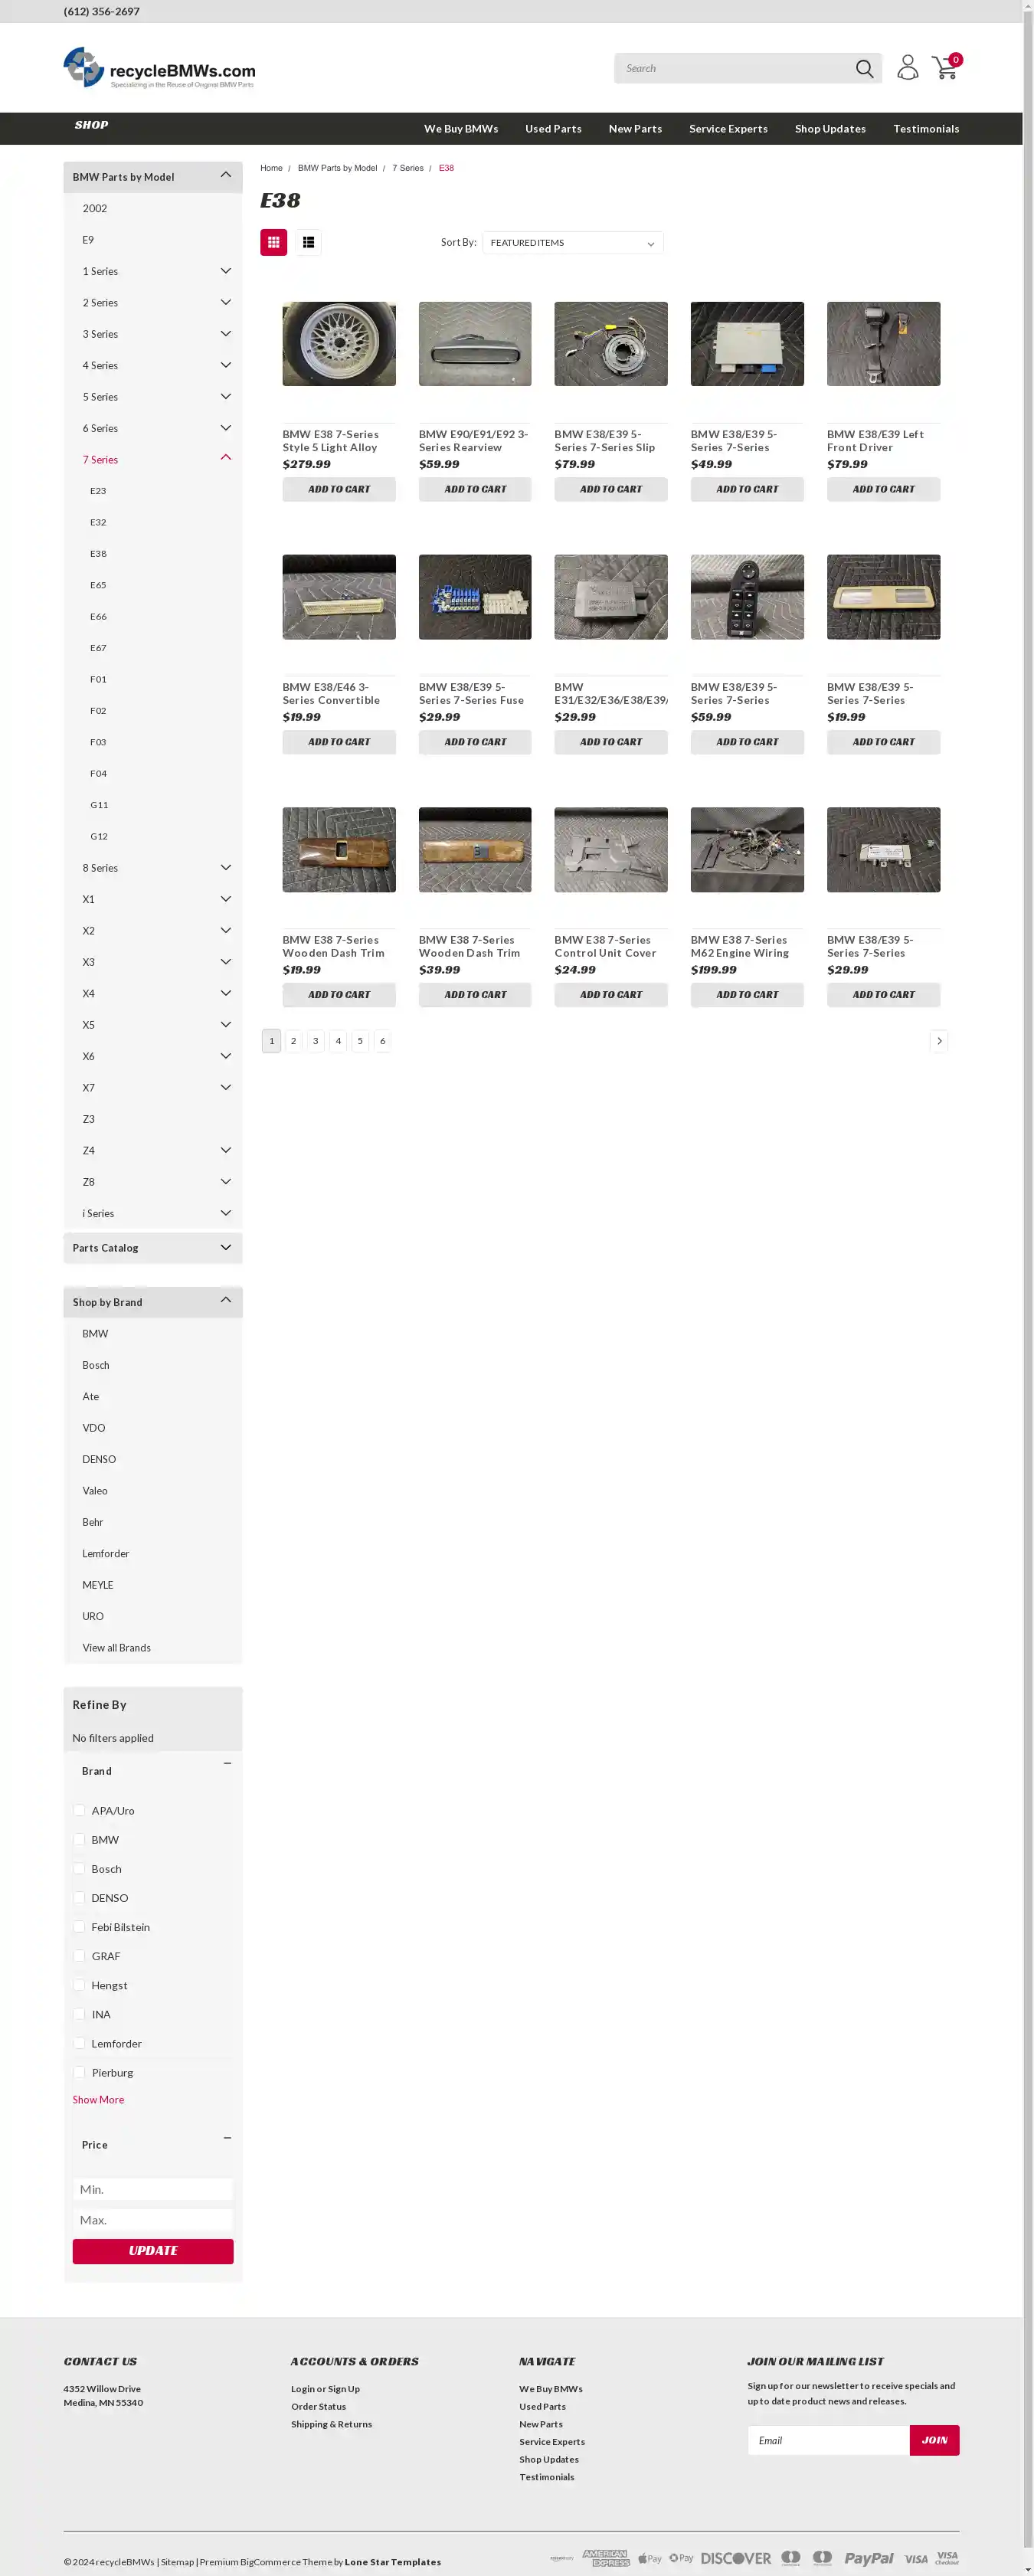This screenshot has width=1034, height=2576.
Task: Open the Testimonials menu item
Action: pyautogui.click(x=925, y=129)
